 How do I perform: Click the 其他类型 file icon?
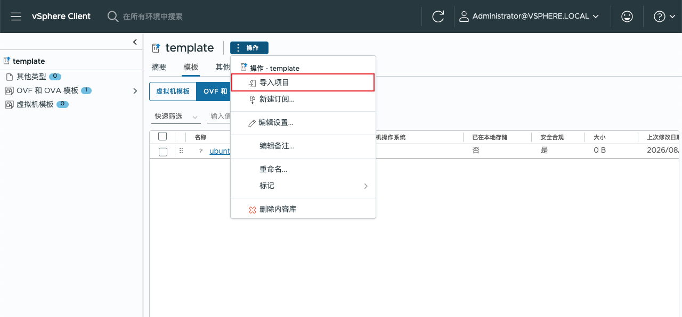(x=9, y=77)
